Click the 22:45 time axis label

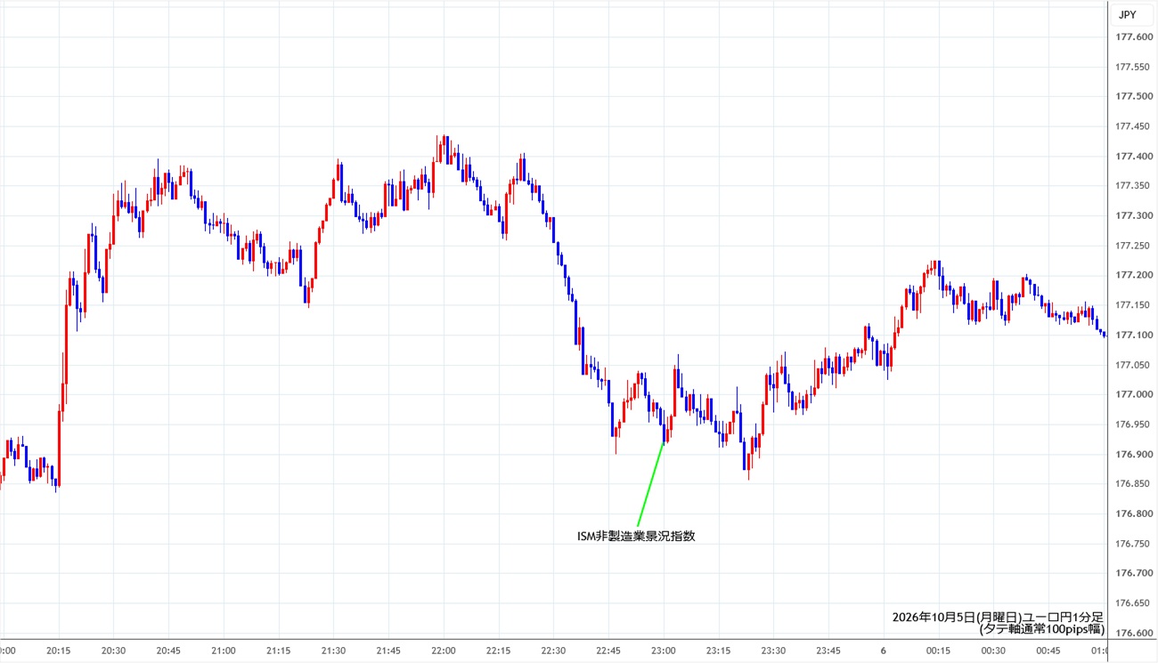pyautogui.click(x=609, y=651)
